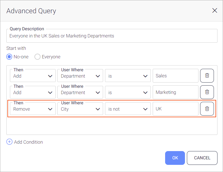
Task: Click the plus icon beside Add Condition
Action: (9, 142)
